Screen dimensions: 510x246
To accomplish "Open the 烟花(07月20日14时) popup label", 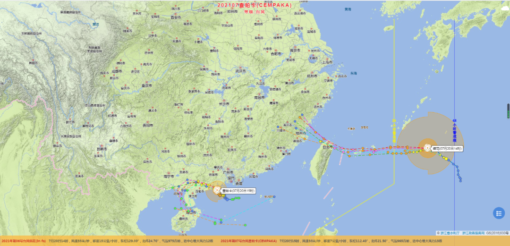I will (447, 148).
